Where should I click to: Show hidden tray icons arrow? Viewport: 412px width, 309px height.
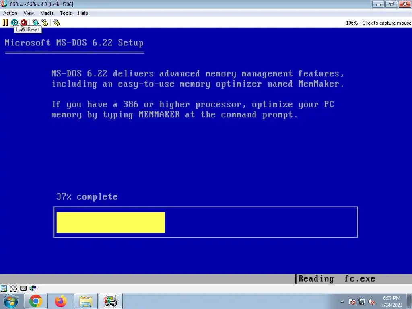click(342, 301)
